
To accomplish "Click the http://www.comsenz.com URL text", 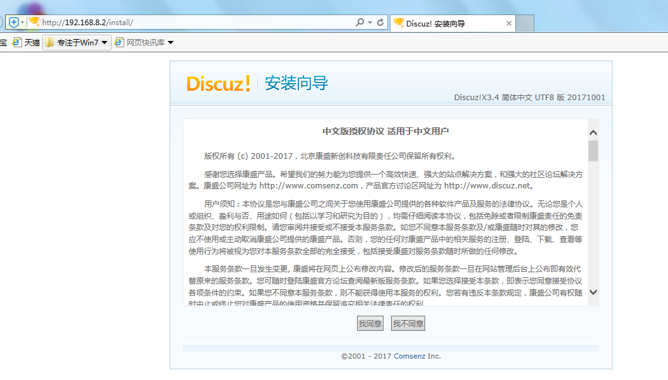I will click(x=309, y=186).
